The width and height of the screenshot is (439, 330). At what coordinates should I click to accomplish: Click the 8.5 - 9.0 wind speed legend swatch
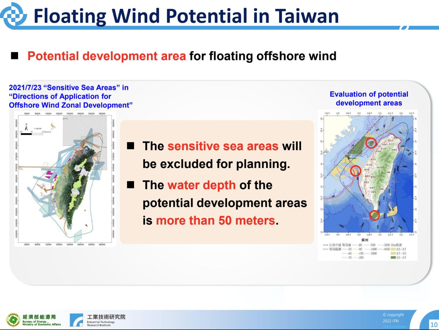[x=393, y=253]
